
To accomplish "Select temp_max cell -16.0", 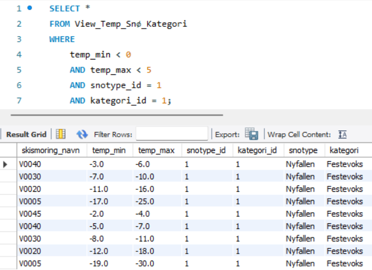I will tap(157, 189).
